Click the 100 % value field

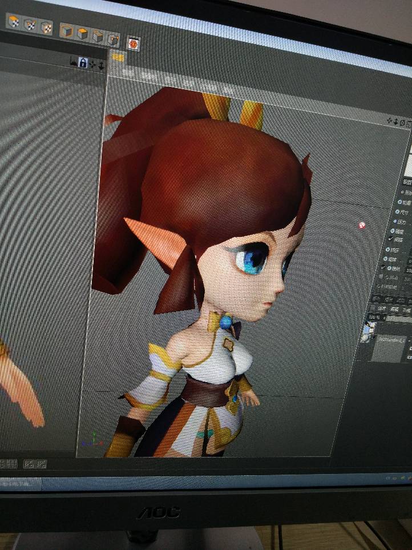click(375, 317)
